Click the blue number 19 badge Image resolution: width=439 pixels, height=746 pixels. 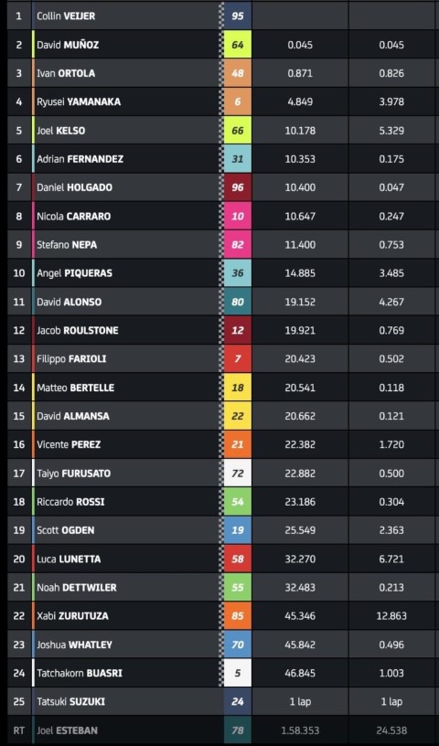[x=238, y=530]
